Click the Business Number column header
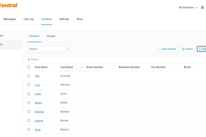Image resolution: width=206 pixels, height=137 pixels. pos(129,67)
